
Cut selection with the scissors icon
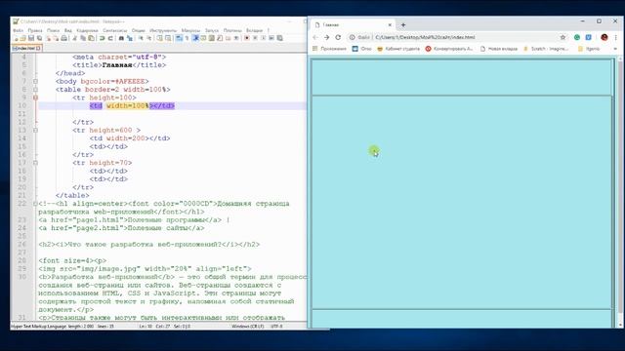pos(74,38)
